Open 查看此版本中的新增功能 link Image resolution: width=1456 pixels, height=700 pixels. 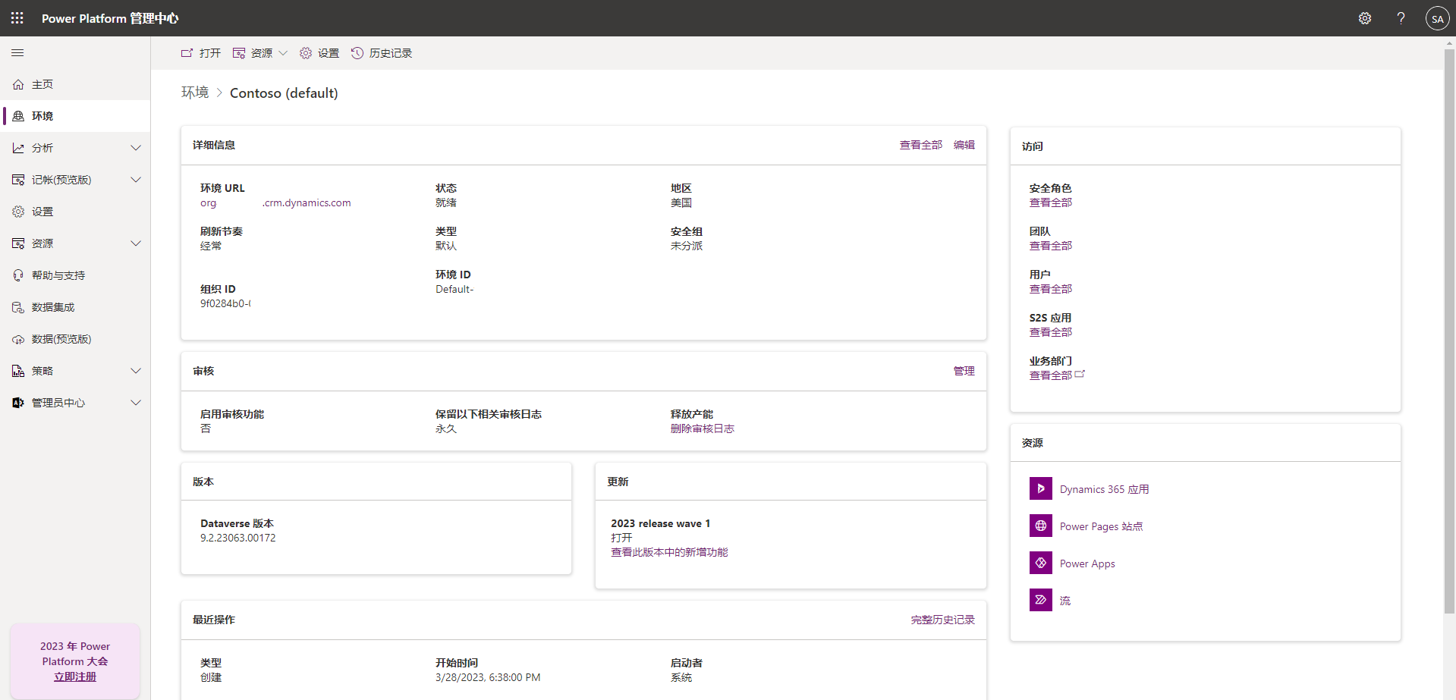669,552
